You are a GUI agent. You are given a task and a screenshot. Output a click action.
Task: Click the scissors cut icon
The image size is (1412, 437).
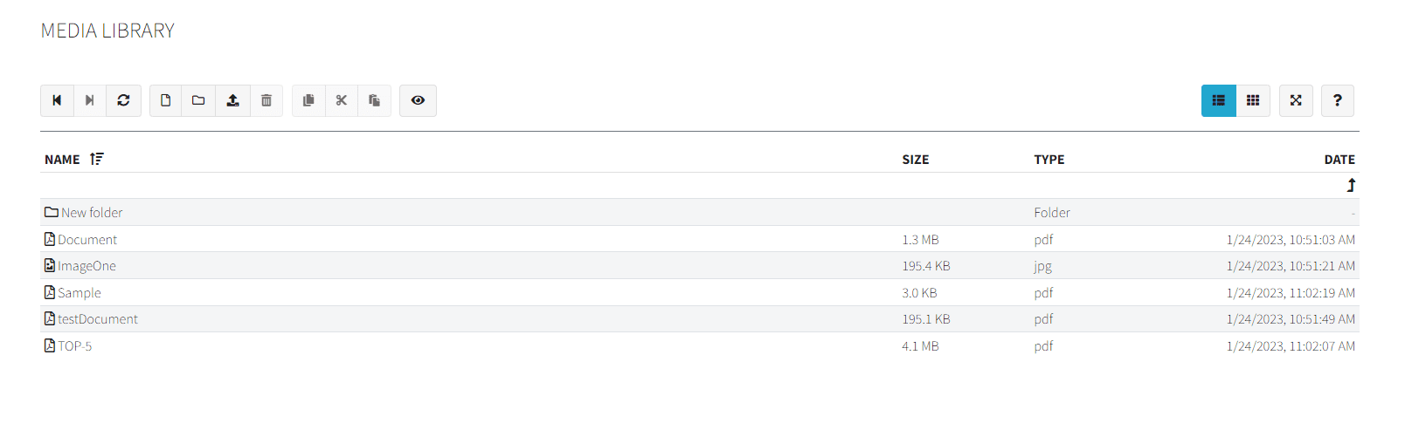pyautogui.click(x=342, y=100)
